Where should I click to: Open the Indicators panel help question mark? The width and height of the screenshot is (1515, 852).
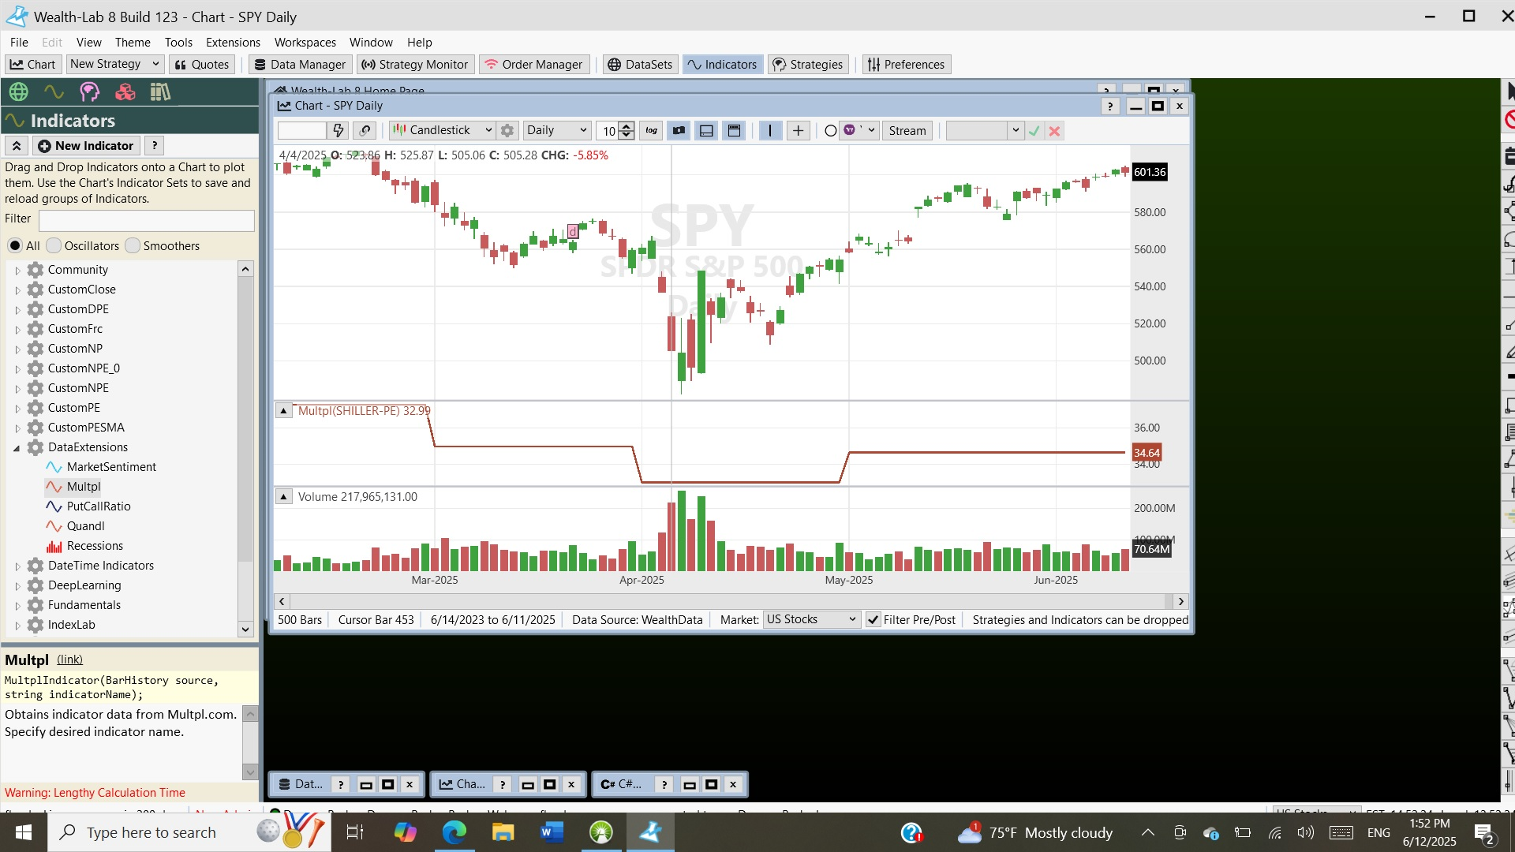point(155,146)
